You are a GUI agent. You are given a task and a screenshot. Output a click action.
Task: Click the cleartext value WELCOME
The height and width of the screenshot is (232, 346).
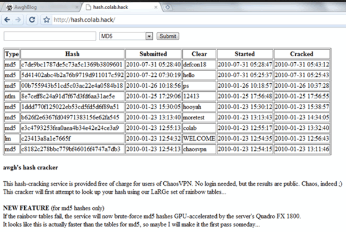[x=199, y=139]
